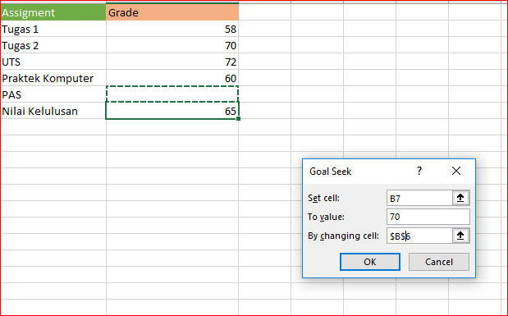Click the By changing cell label

click(x=343, y=236)
